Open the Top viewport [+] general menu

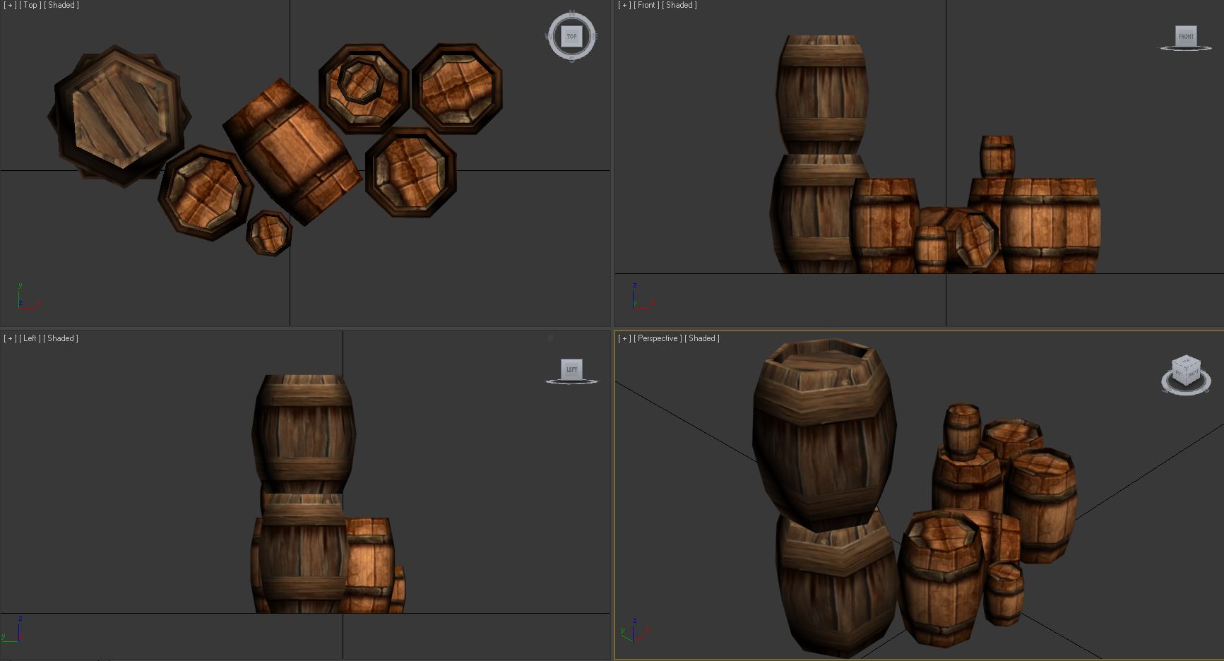pos(10,6)
